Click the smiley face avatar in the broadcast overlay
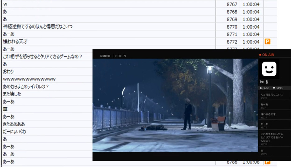Screen dimensions: 299x168 click(269, 69)
